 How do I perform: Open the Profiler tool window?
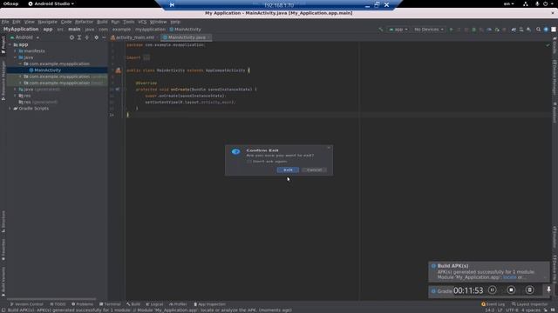click(x=178, y=304)
